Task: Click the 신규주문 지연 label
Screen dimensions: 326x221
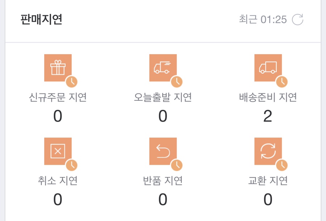Action: coord(58,97)
